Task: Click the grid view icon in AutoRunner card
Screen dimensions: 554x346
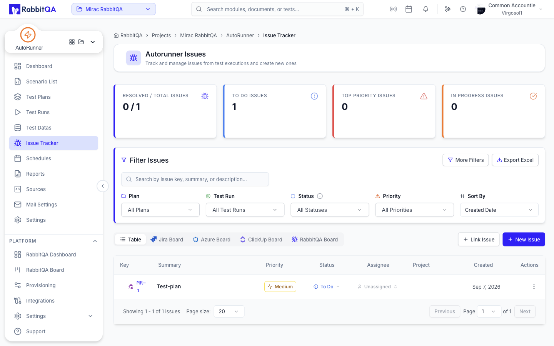Action: click(x=72, y=42)
